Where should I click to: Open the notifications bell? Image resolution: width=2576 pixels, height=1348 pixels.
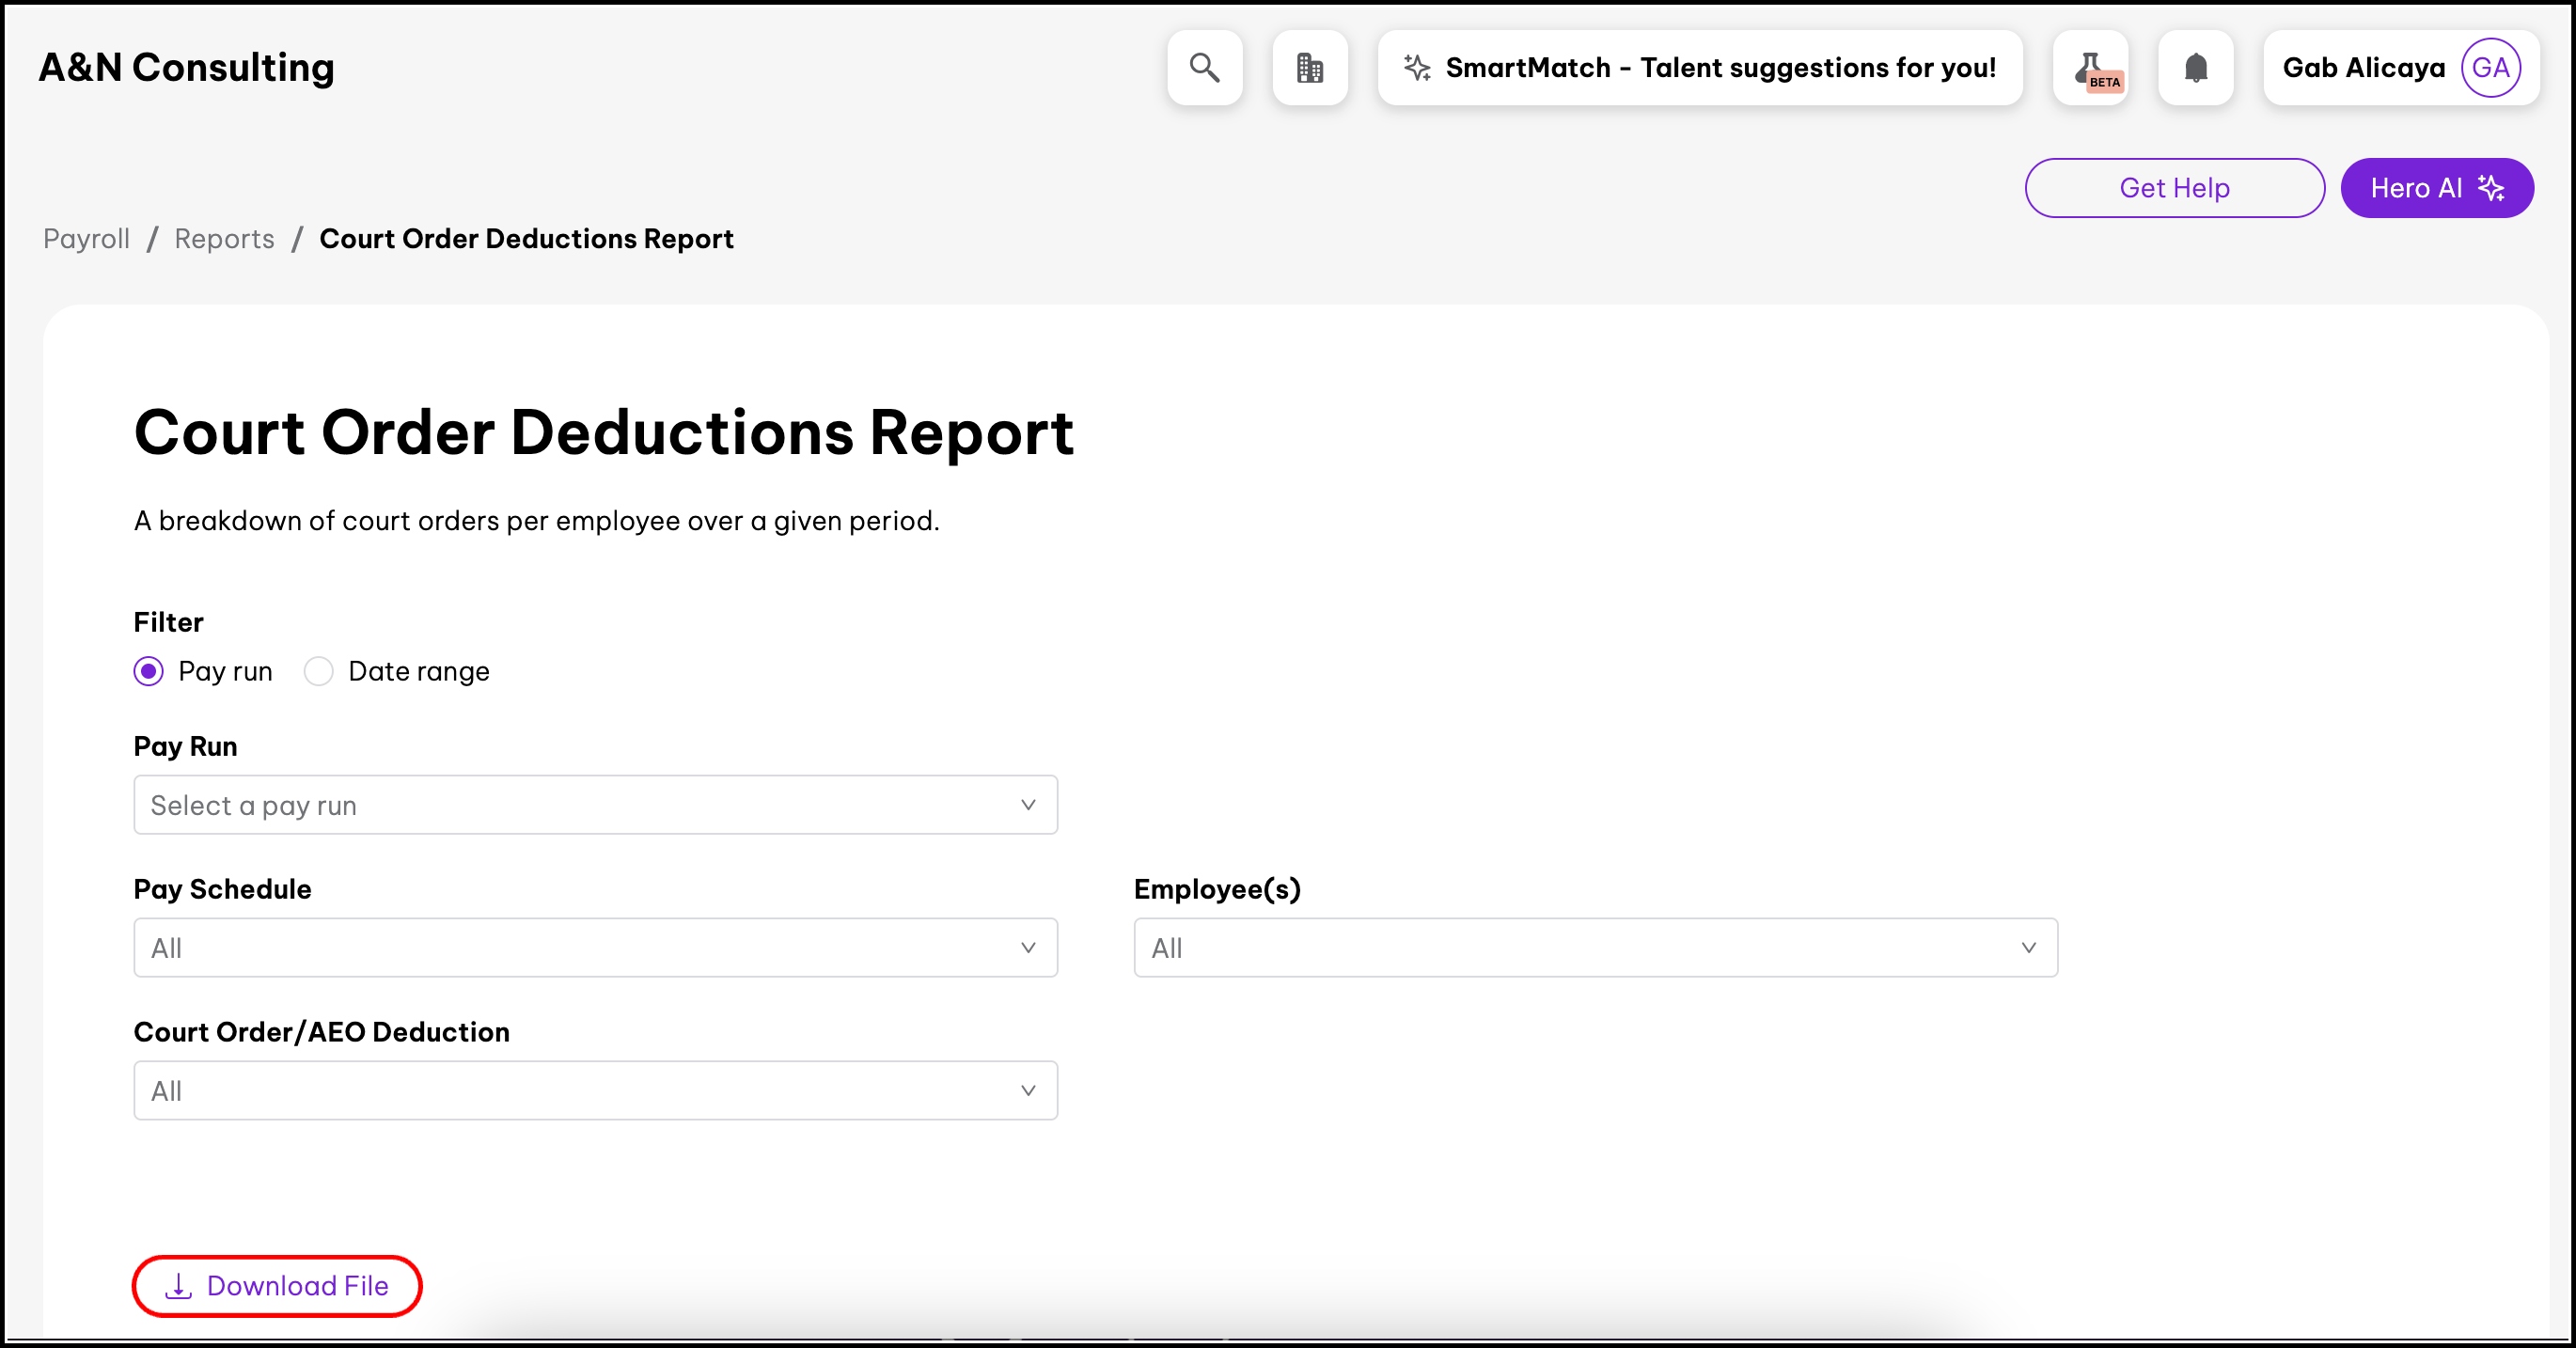tap(2195, 68)
